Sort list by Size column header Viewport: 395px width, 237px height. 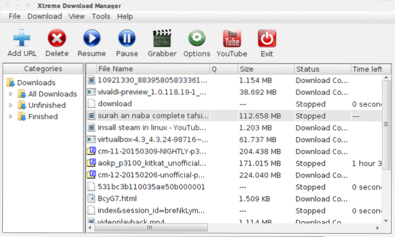(247, 69)
